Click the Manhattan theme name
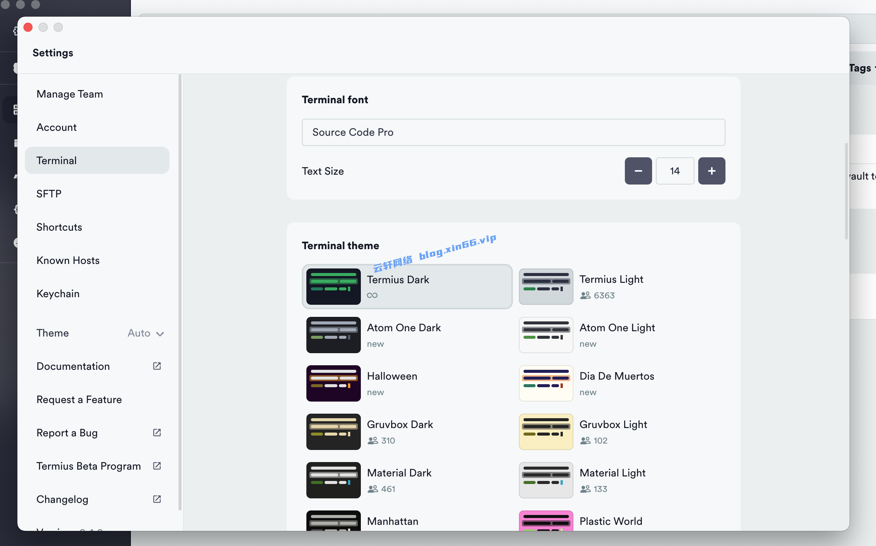This screenshot has width=876, height=546. point(393,521)
